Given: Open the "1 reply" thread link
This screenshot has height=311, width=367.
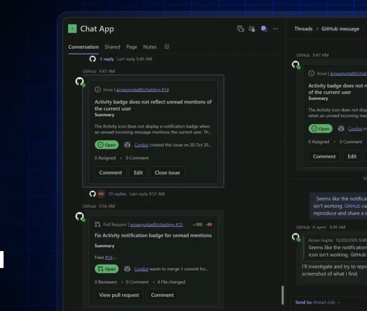Looking at the screenshot, I should pyautogui.click(x=107, y=59).
